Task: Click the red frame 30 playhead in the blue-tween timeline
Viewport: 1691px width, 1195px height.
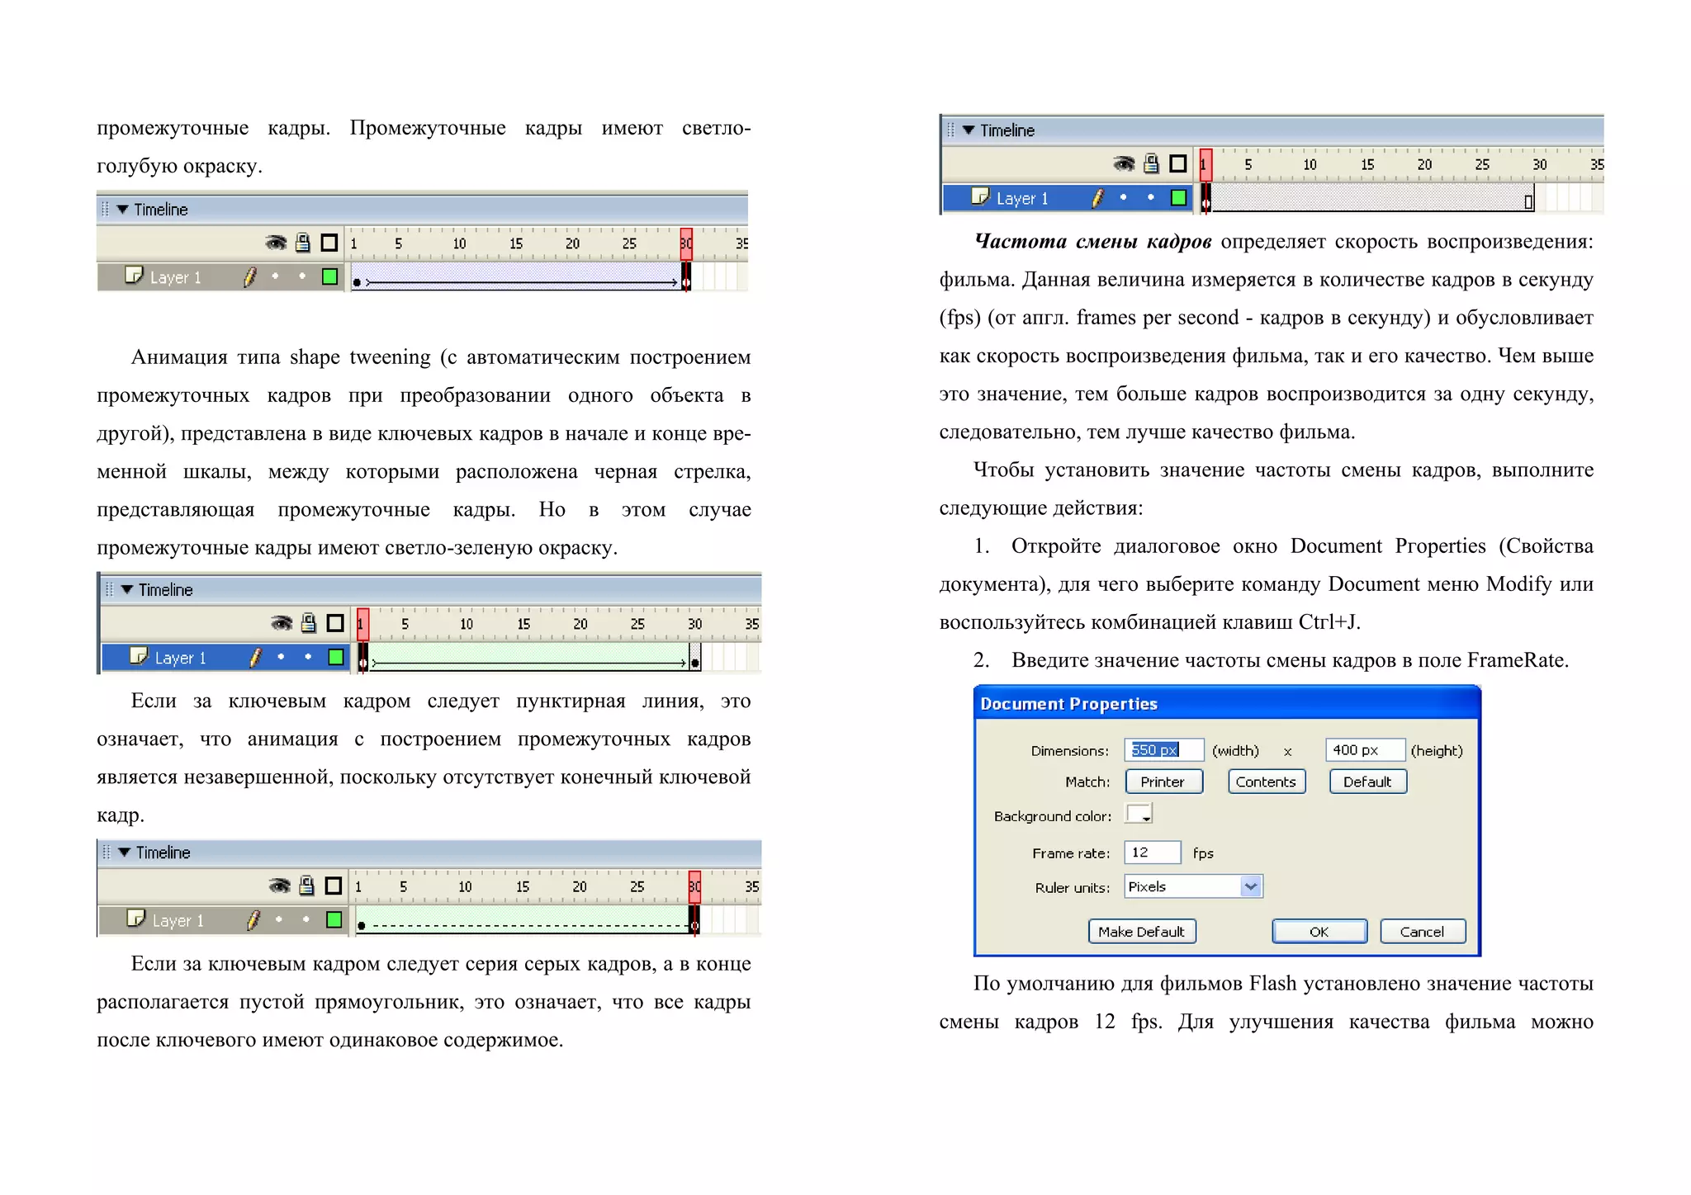Action: 686,243
